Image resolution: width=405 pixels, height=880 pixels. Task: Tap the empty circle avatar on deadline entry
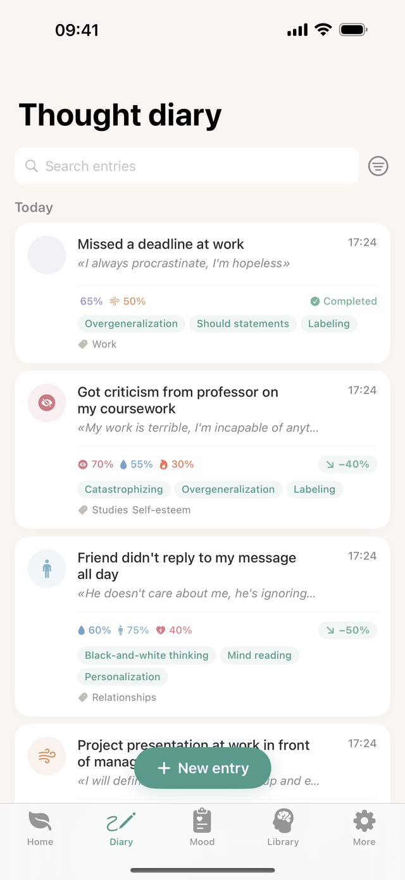click(x=47, y=254)
